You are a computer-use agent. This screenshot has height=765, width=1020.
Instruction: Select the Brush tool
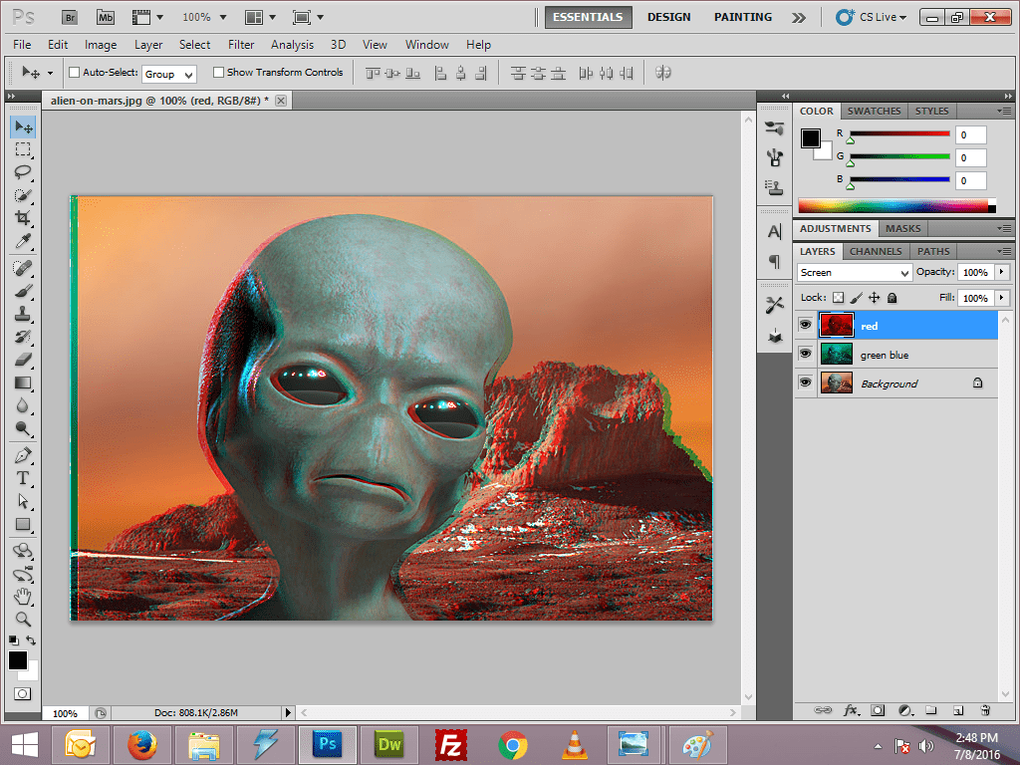point(23,291)
